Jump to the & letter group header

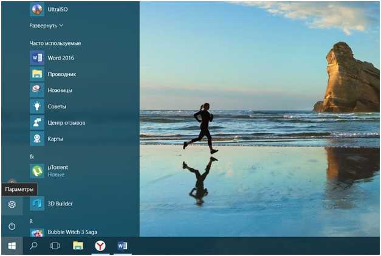(x=32, y=156)
